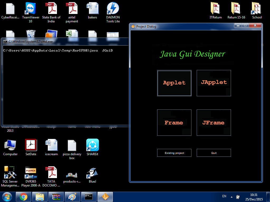Viewport: 270px width, 202px height.
Task: Open WinRAR from the taskbar
Action: coord(56,197)
